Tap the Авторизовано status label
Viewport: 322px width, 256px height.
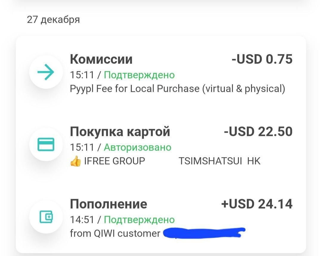137,148
